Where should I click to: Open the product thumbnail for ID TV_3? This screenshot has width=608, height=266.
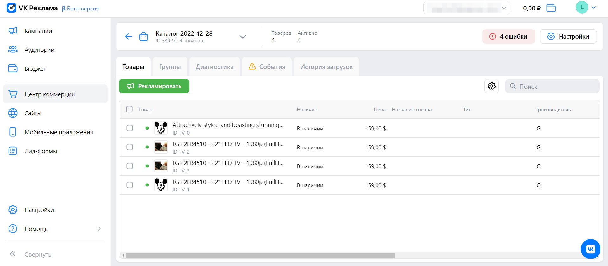tap(161, 166)
